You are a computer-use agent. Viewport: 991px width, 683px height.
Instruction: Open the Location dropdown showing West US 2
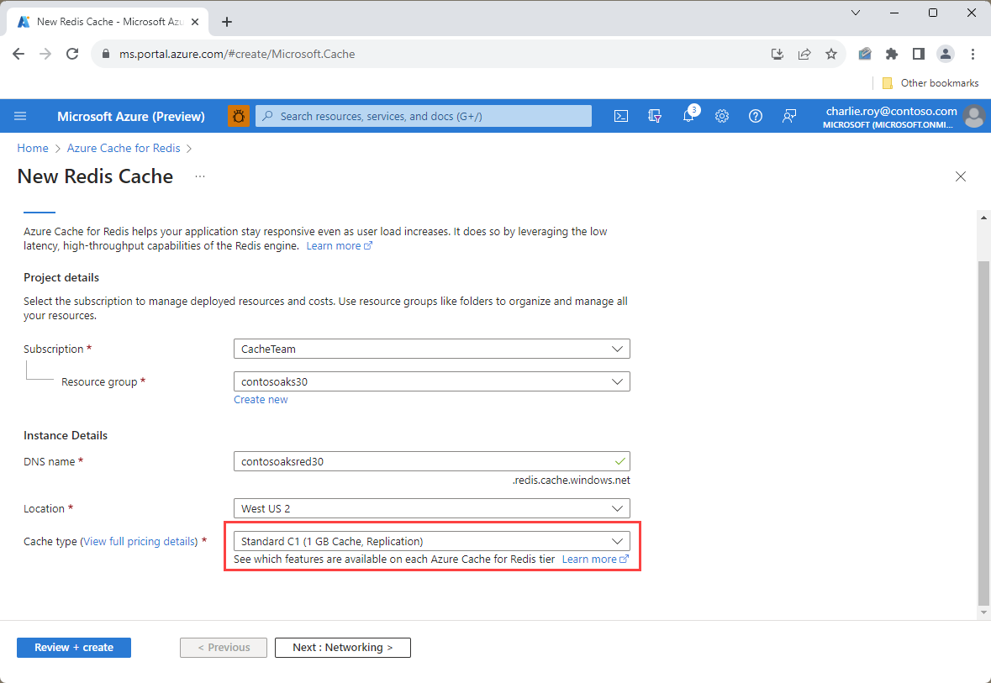coord(431,508)
